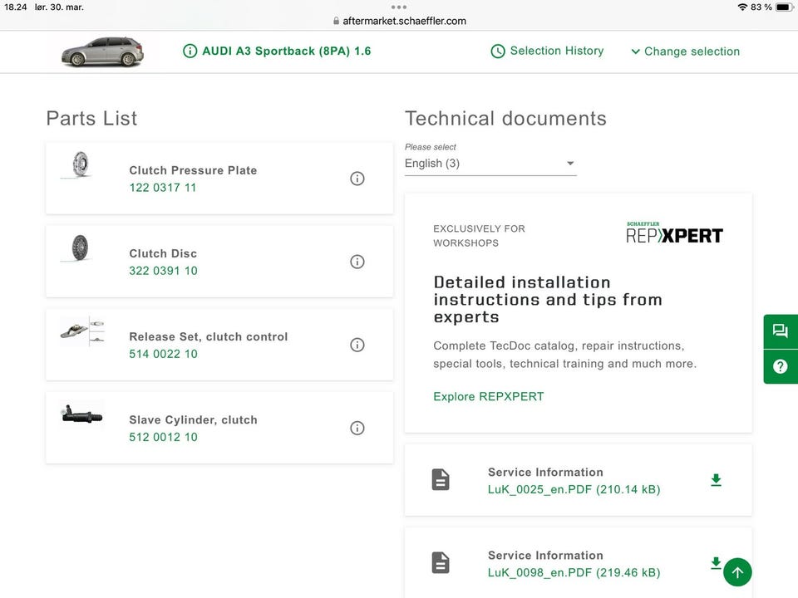This screenshot has width=798, height=598.
Task: Click the AUDI A3 Sportback vehicle title
Action: tap(278, 51)
